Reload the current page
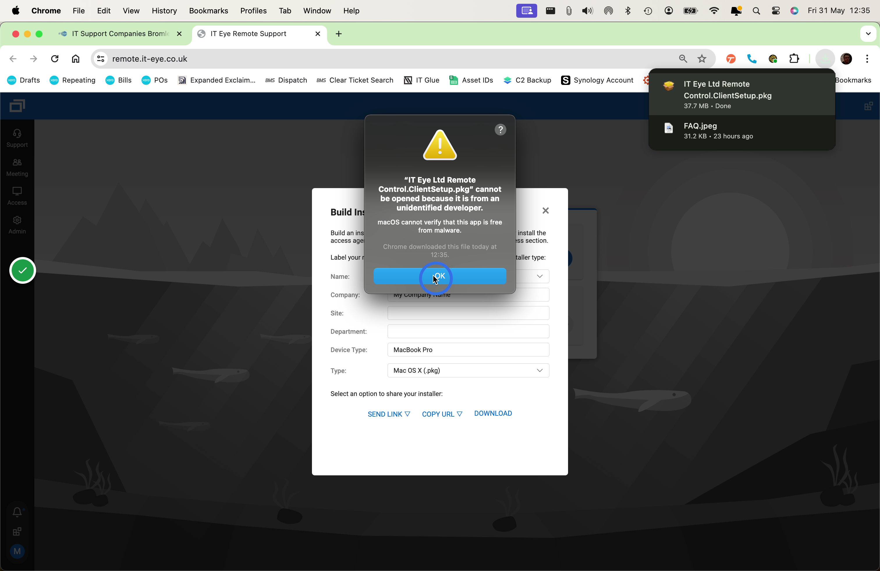Screen dimensions: 880x571 [55, 59]
